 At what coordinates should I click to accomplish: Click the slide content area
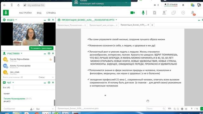tap(133, 67)
